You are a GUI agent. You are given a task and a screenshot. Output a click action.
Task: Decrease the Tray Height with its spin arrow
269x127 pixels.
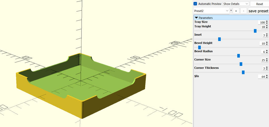pos(267,28)
